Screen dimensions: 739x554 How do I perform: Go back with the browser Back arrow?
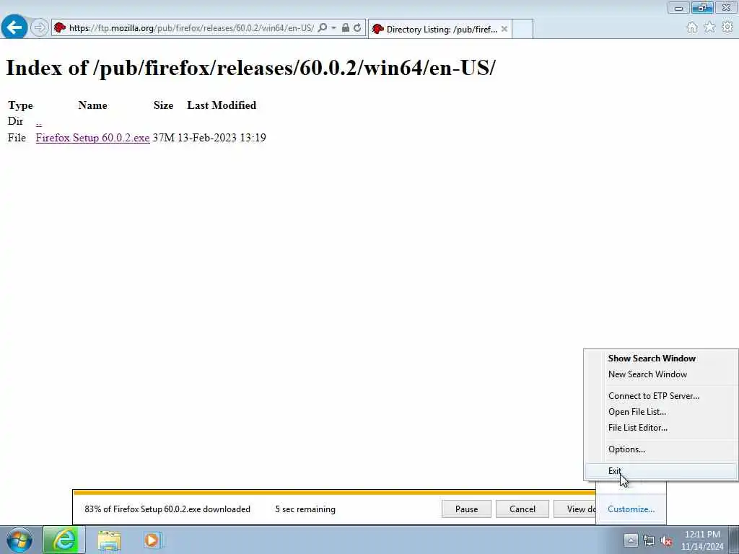click(x=14, y=27)
